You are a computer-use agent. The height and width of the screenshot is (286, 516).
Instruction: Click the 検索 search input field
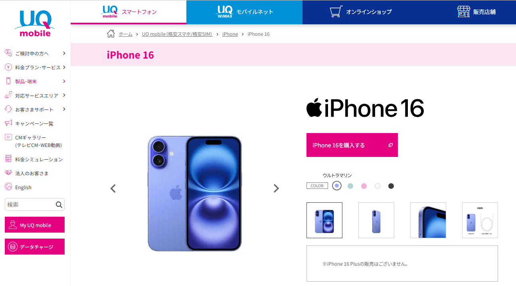[x=30, y=205]
